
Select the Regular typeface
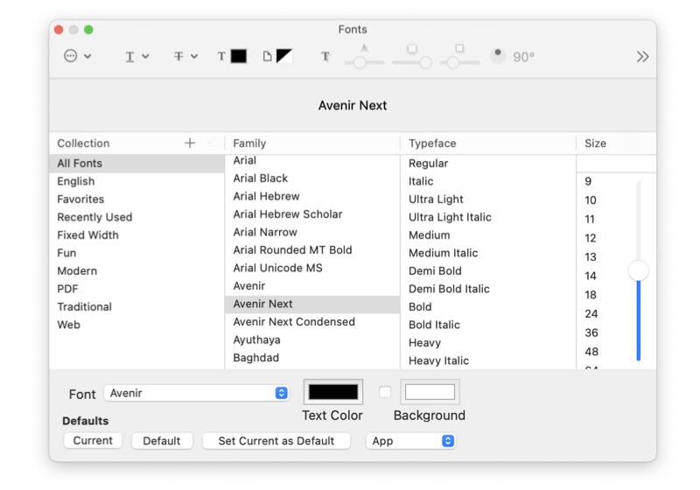coord(488,164)
